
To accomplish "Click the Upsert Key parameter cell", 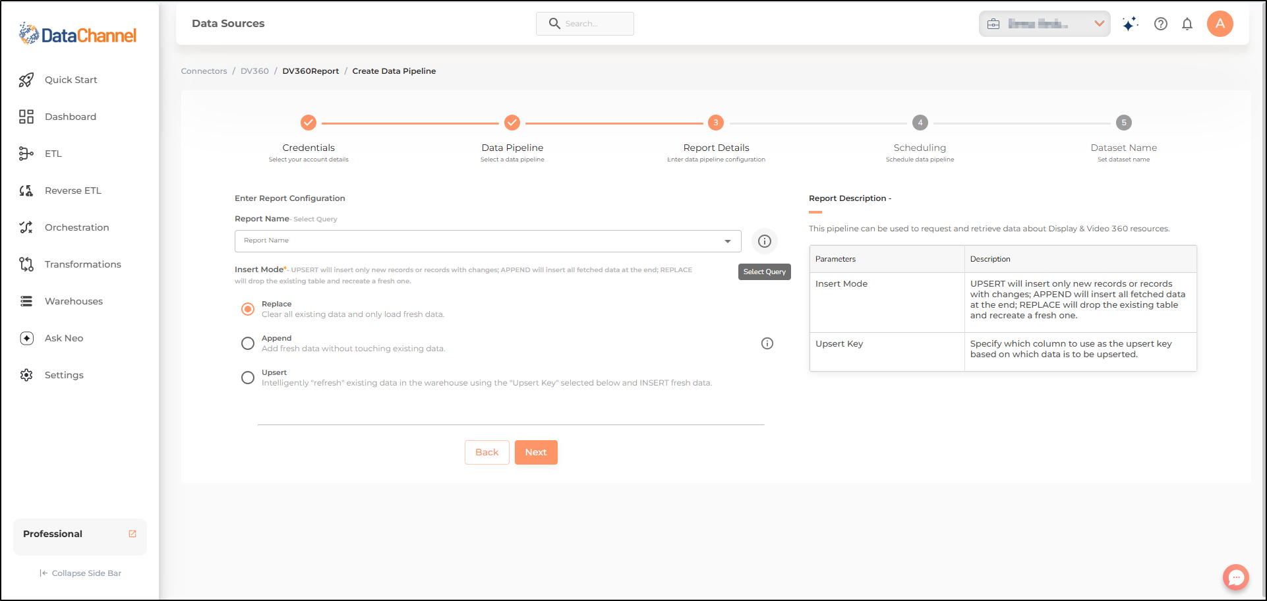I will pos(887,352).
